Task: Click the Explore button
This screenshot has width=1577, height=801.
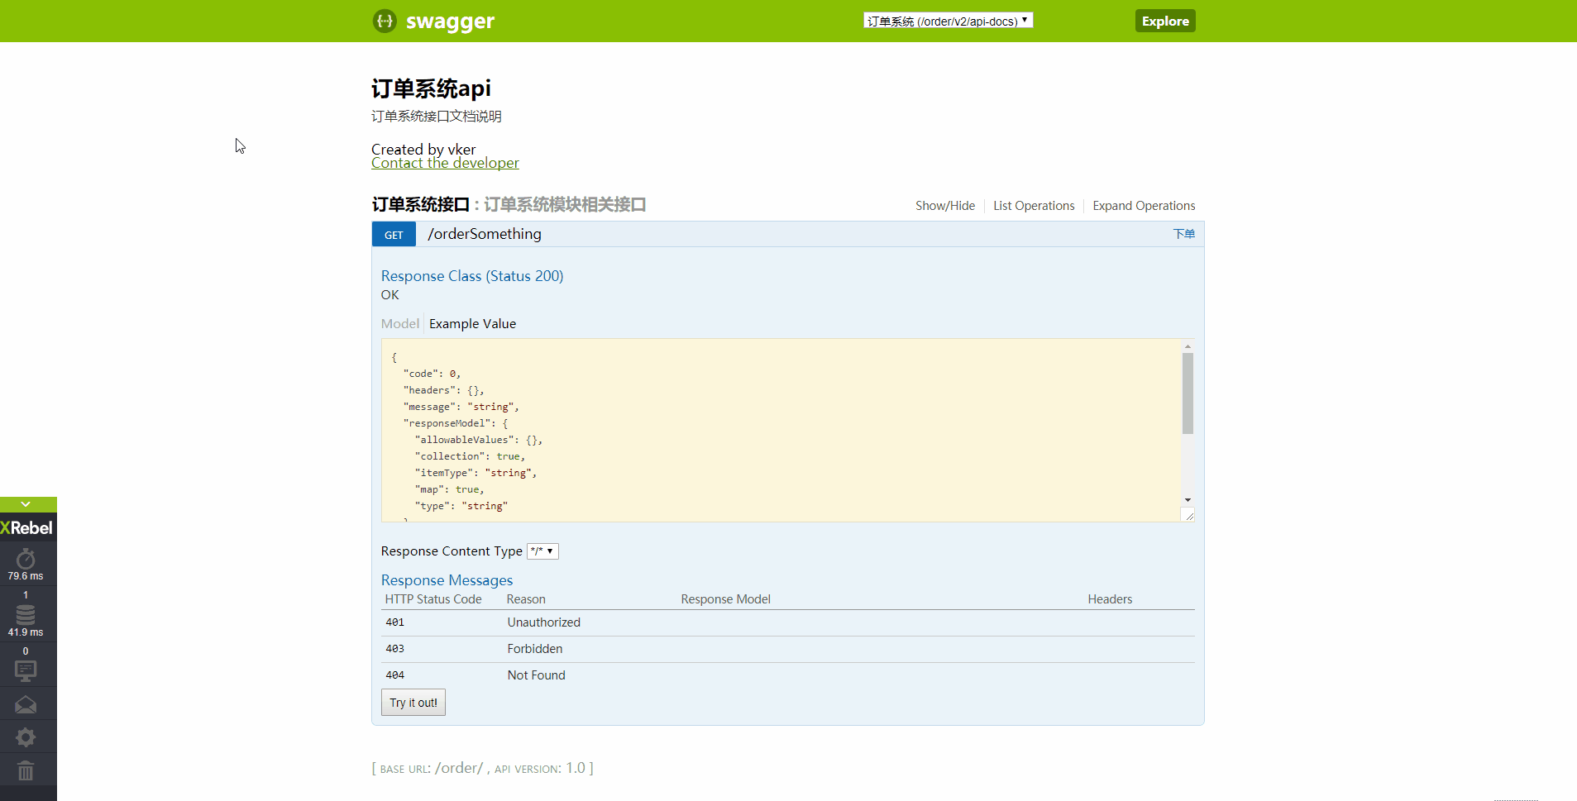Action: [1165, 21]
